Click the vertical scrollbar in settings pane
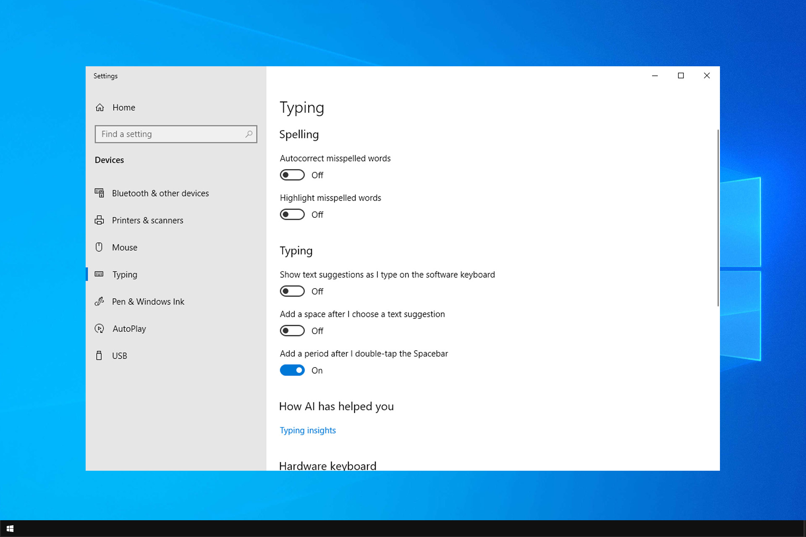 coord(718,218)
